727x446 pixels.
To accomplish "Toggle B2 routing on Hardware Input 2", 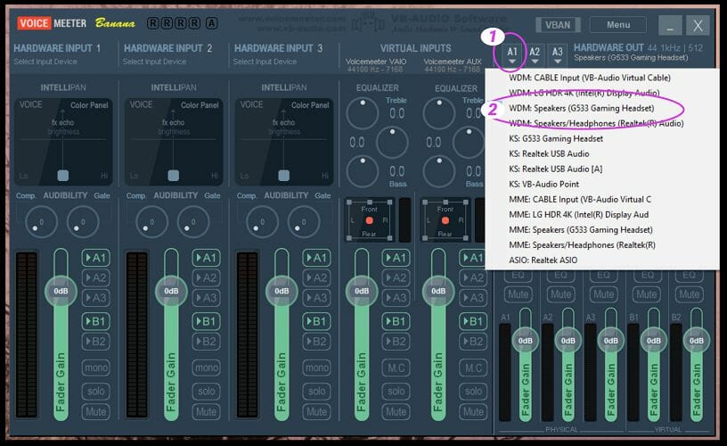I will point(207,341).
